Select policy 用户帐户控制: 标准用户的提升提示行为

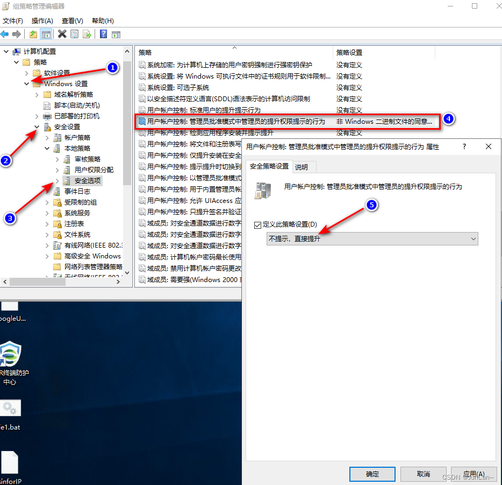click(204, 110)
